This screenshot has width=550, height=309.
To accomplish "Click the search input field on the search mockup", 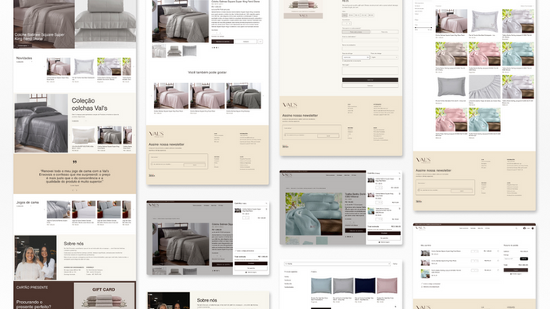I will click(337, 263).
